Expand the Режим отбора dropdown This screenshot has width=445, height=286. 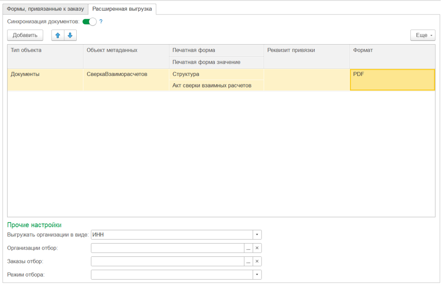point(257,275)
